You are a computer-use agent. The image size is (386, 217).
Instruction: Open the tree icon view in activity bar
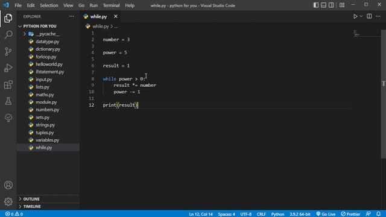pyautogui.click(x=8, y=118)
